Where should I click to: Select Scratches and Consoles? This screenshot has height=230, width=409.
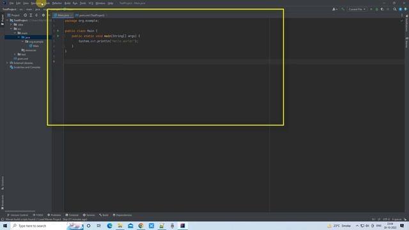[x=25, y=67]
